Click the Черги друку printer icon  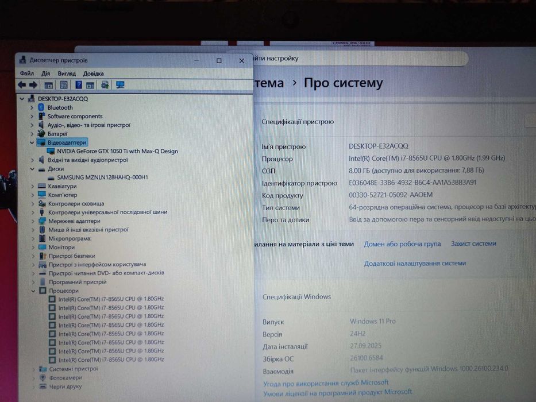pos(43,386)
